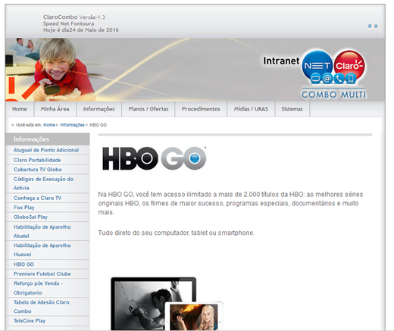Open the Informações menu tab
This screenshot has height=331, width=394.
(x=98, y=109)
